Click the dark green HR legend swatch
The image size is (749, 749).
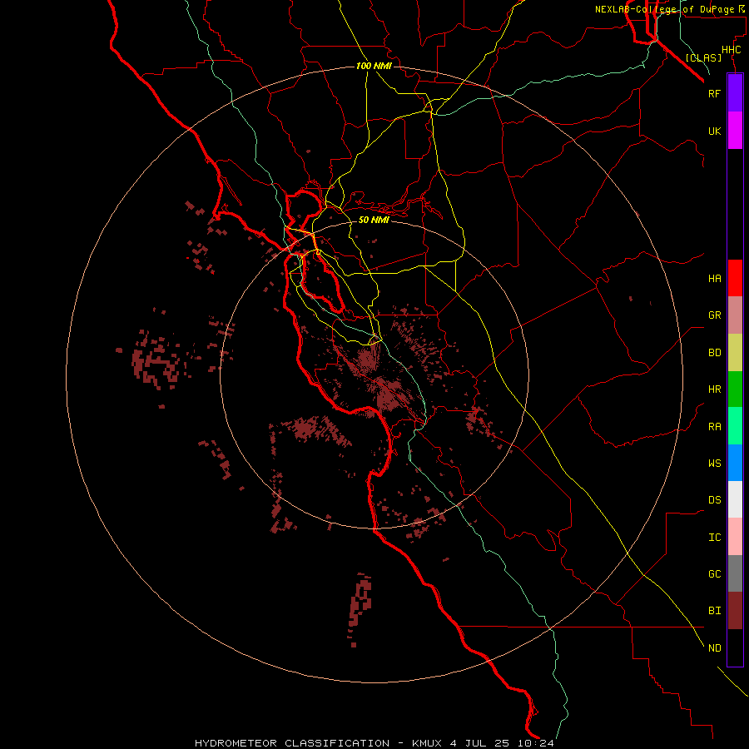[x=735, y=389]
